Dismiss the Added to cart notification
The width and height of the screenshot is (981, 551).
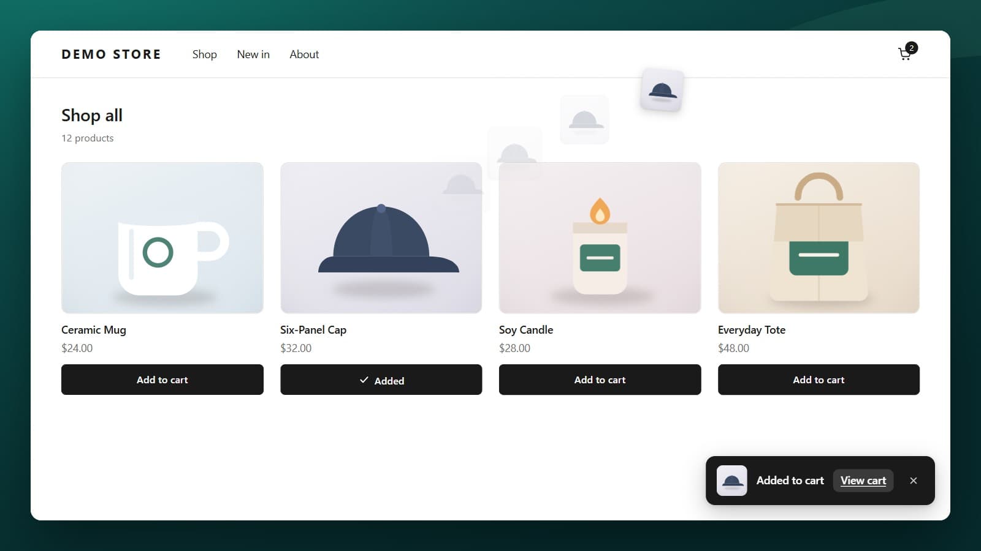click(914, 481)
